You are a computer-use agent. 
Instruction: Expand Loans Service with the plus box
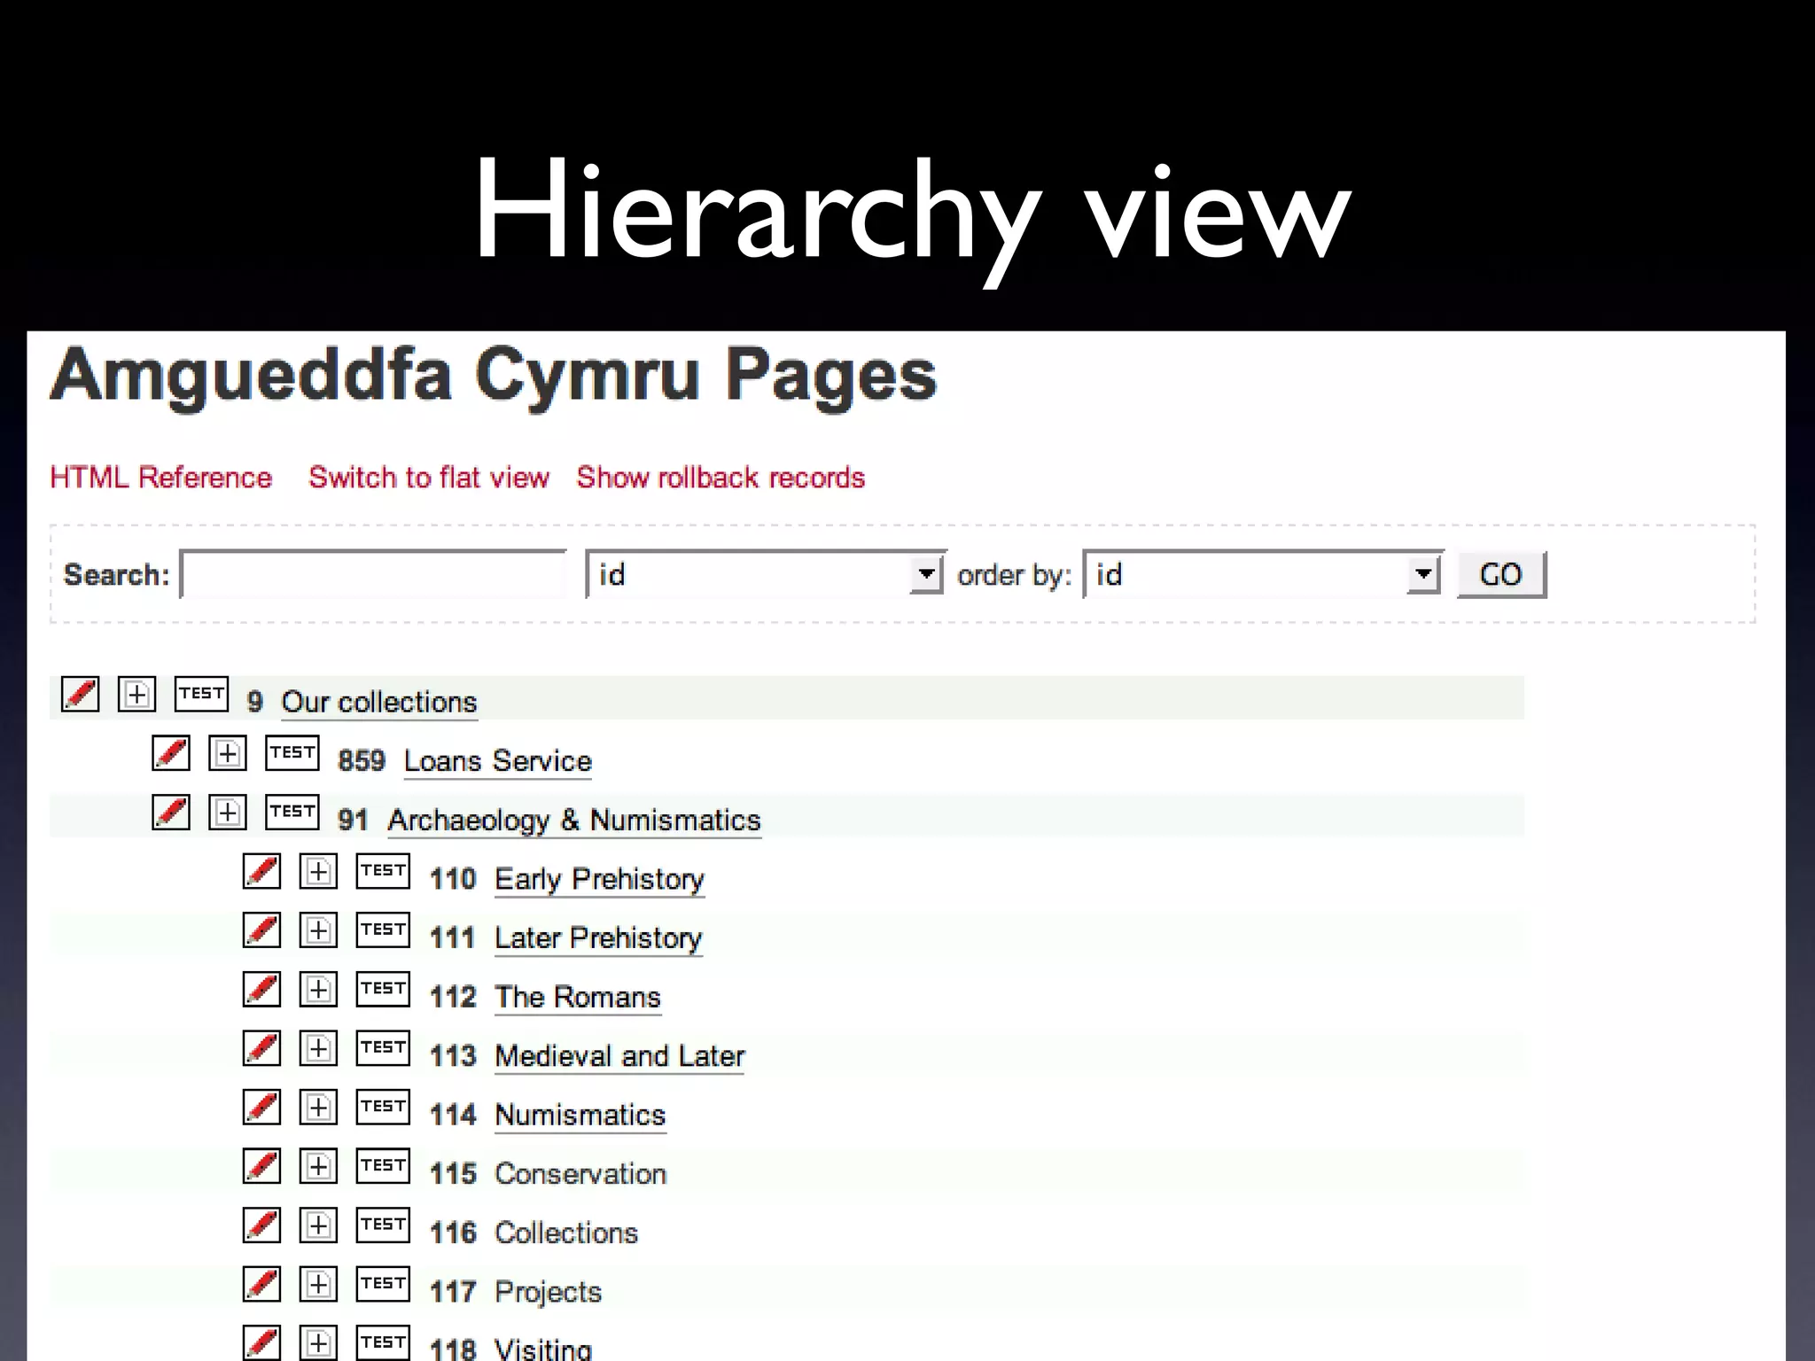point(228,754)
